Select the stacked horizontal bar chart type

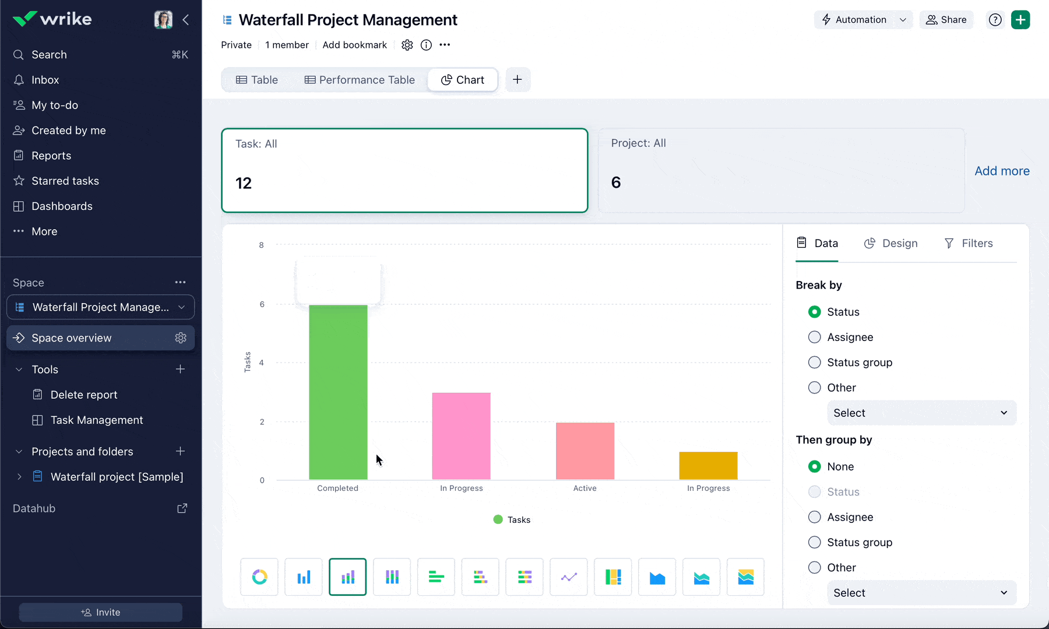coord(480,577)
